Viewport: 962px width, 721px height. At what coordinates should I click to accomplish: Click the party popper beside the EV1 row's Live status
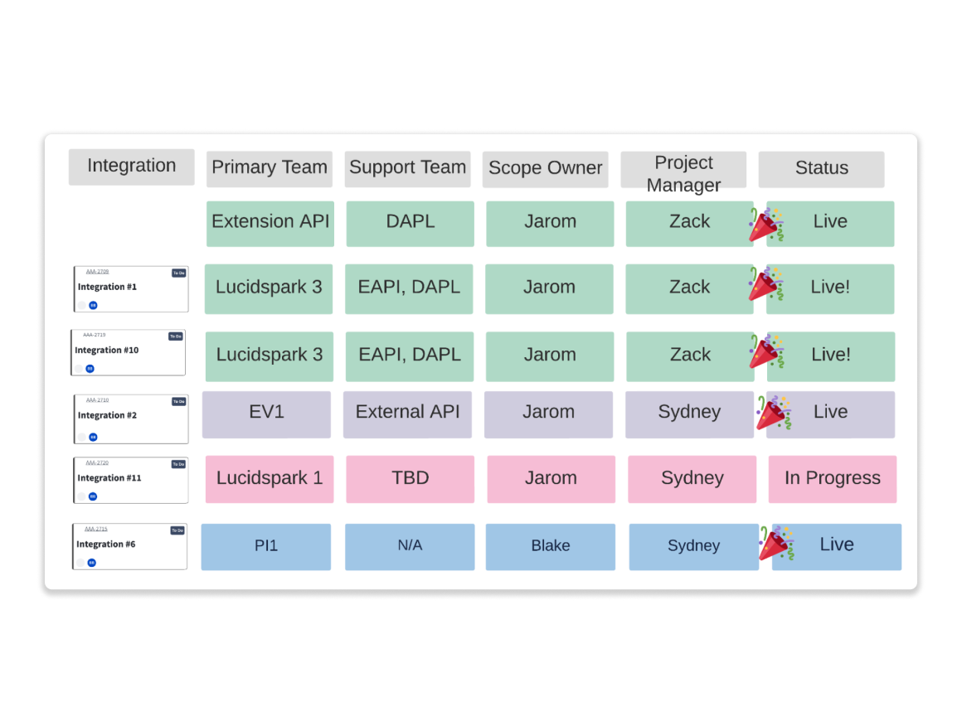[774, 412]
